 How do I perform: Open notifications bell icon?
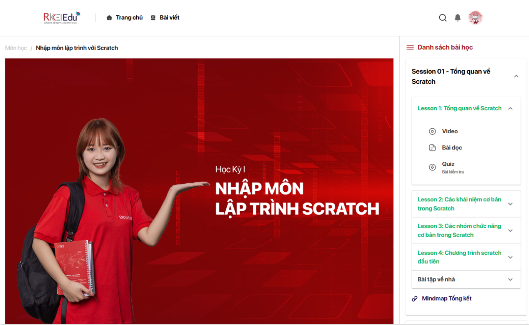click(x=457, y=18)
